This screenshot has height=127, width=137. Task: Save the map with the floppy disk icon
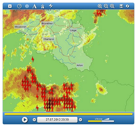pos(121,6)
